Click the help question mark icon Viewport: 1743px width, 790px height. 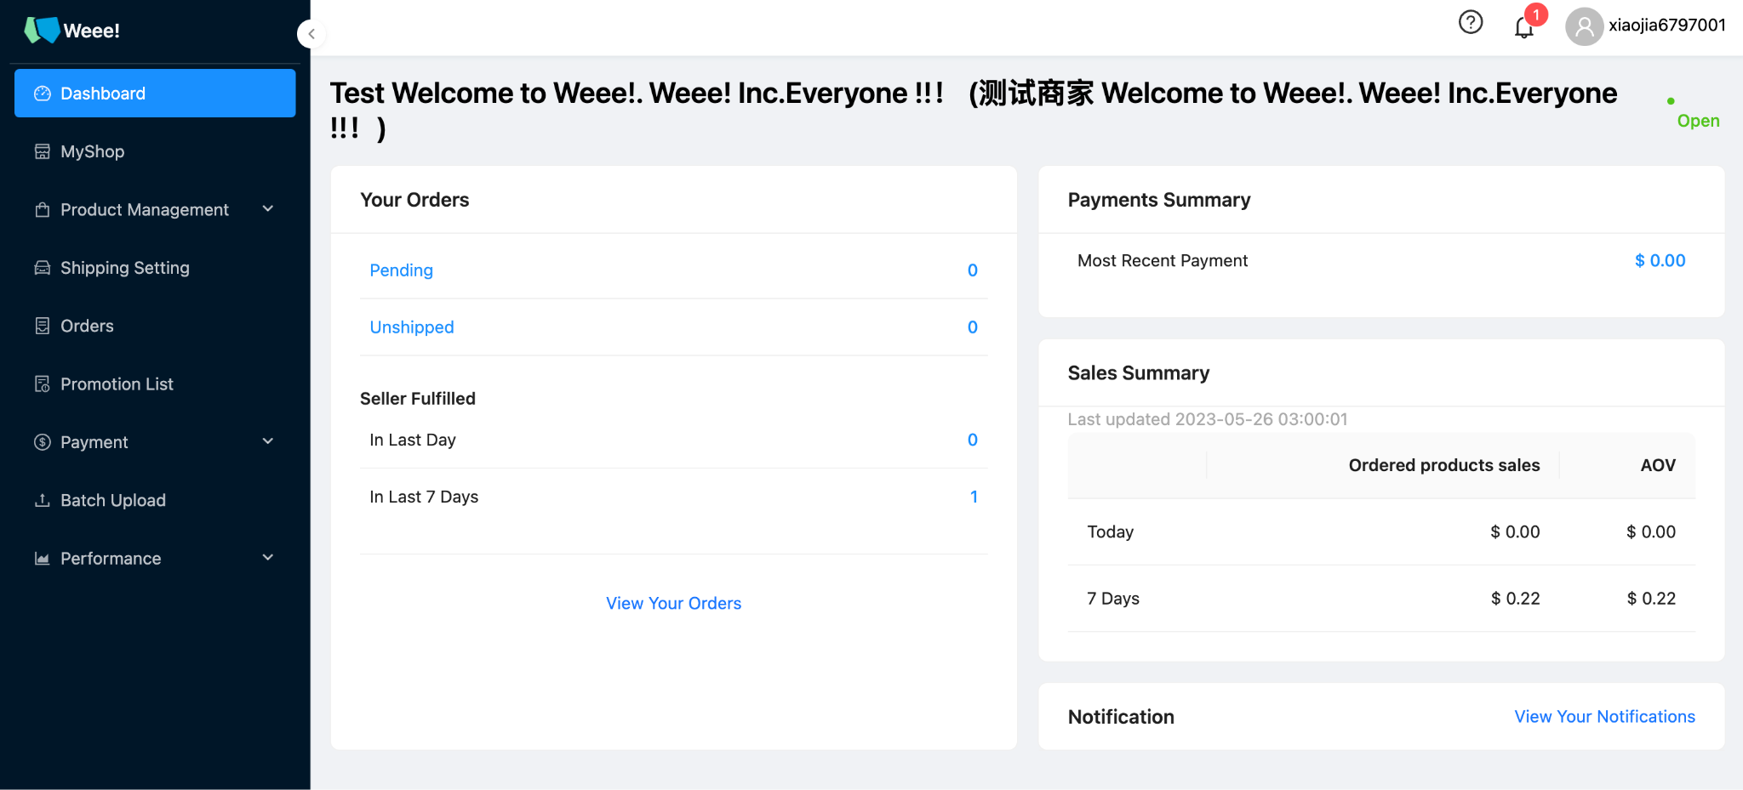click(1470, 23)
